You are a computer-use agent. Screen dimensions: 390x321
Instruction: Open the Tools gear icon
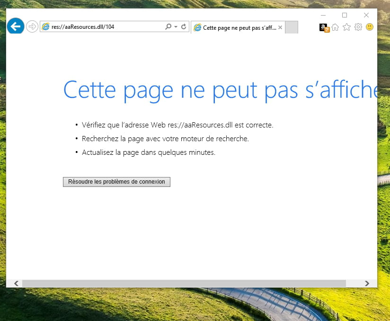coord(358,27)
